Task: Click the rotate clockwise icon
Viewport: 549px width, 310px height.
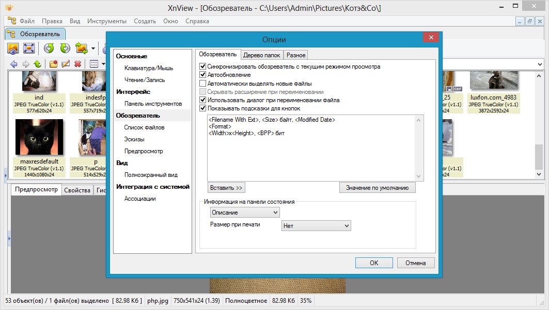Action: [x=65, y=48]
